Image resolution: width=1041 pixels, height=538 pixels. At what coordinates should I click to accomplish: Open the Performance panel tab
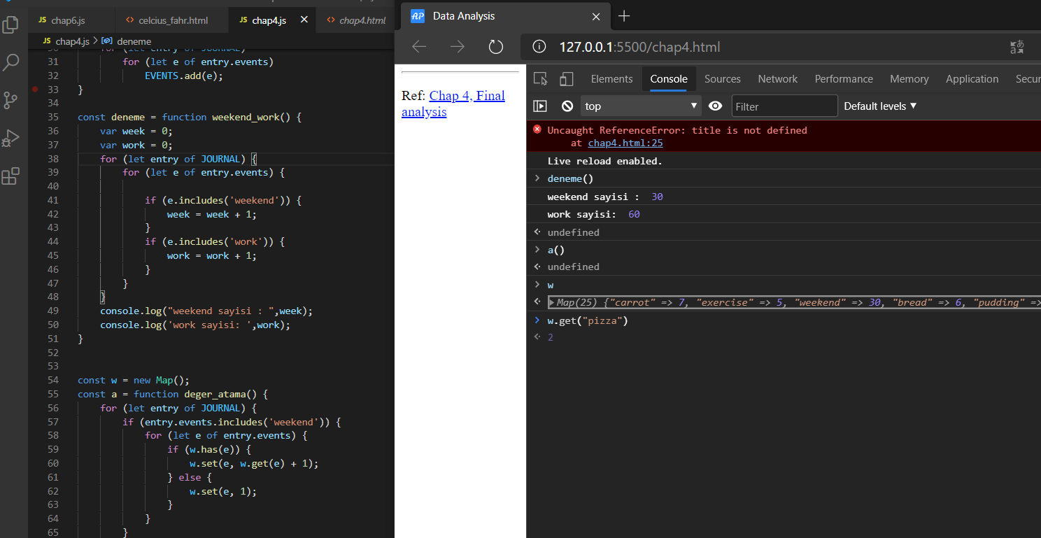(x=844, y=79)
